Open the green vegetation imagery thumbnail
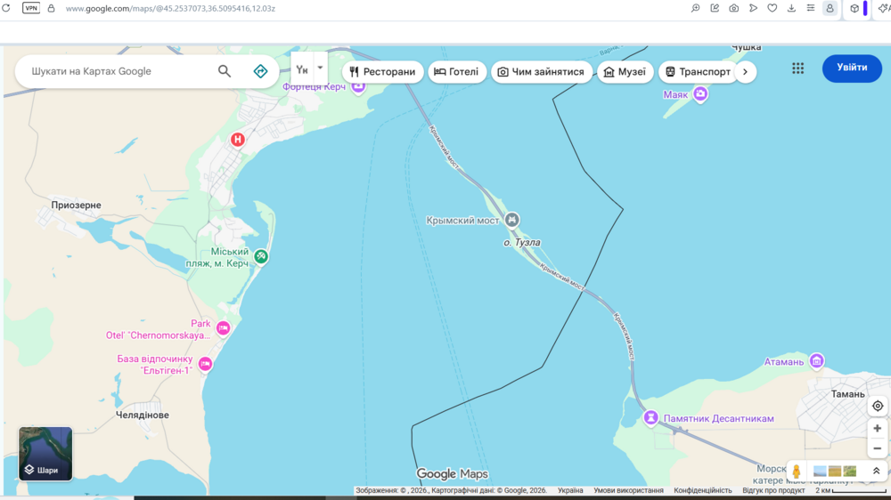 point(849,471)
